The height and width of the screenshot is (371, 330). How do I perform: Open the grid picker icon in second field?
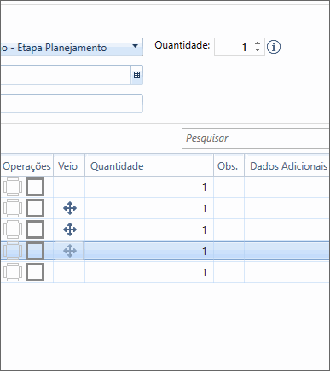(x=136, y=75)
